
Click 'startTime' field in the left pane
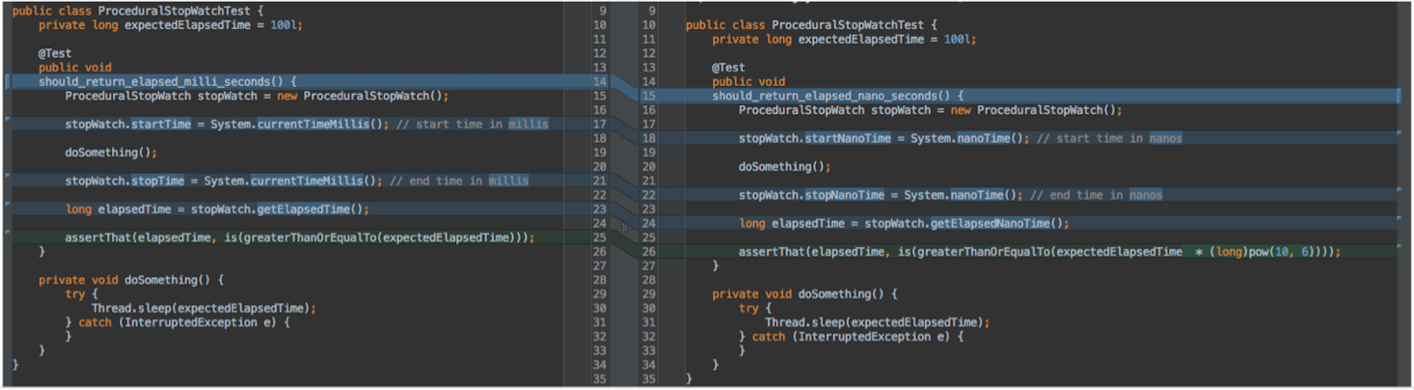coord(160,125)
